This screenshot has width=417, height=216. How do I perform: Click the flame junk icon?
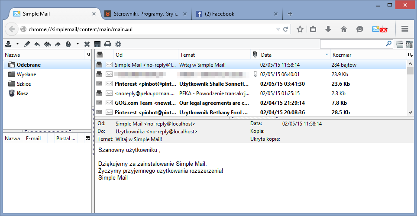[68, 44]
